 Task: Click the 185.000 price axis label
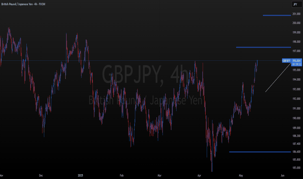(296, 168)
